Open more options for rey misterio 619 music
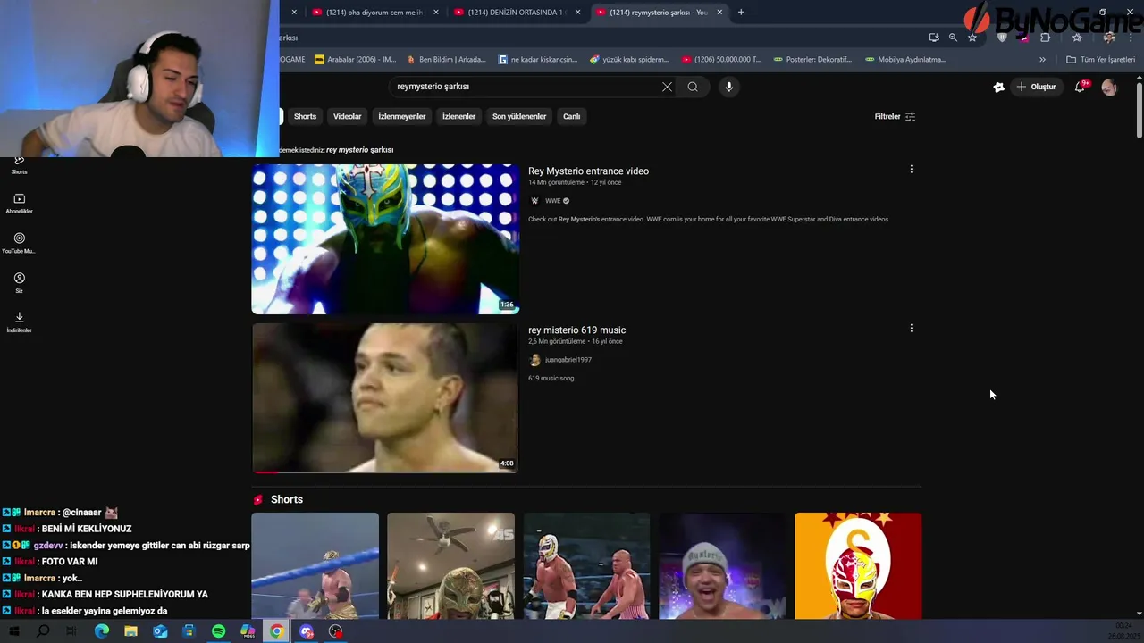This screenshot has height=643, width=1144. (911, 328)
